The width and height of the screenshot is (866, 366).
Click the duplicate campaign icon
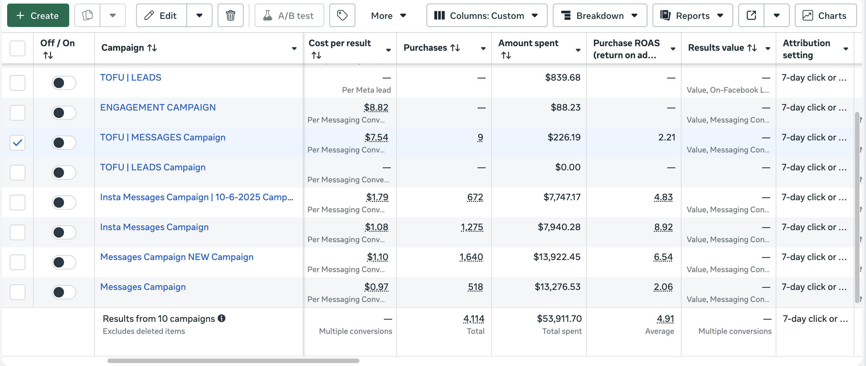pos(87,16)
